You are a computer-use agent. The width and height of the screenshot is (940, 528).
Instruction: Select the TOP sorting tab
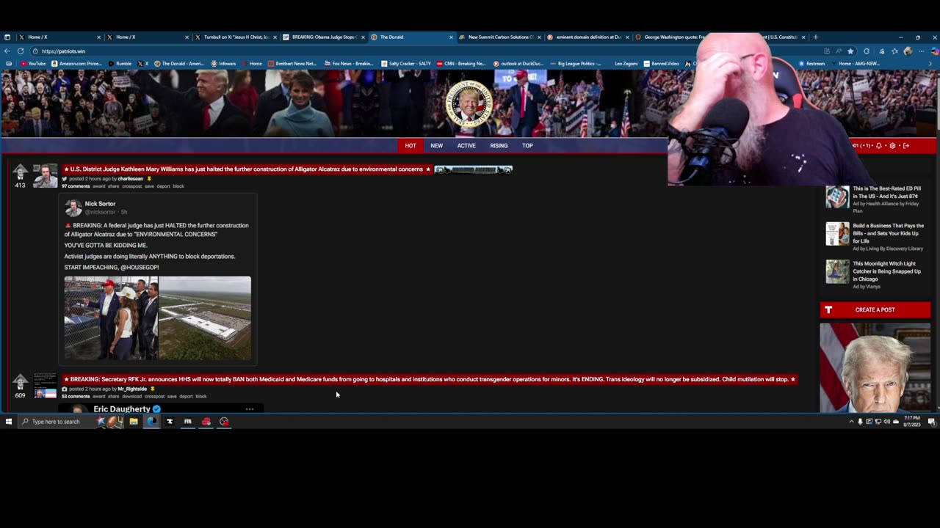click(x=527, y=145)
